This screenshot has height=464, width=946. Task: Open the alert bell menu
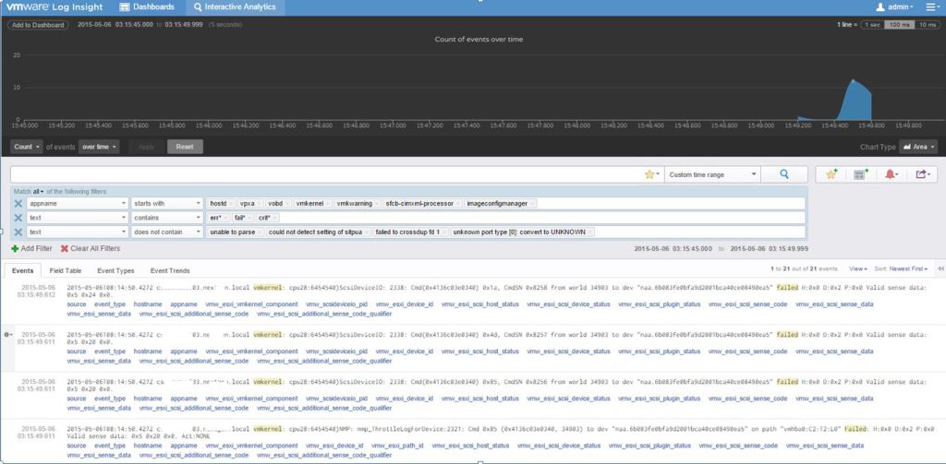coord(891,174)
